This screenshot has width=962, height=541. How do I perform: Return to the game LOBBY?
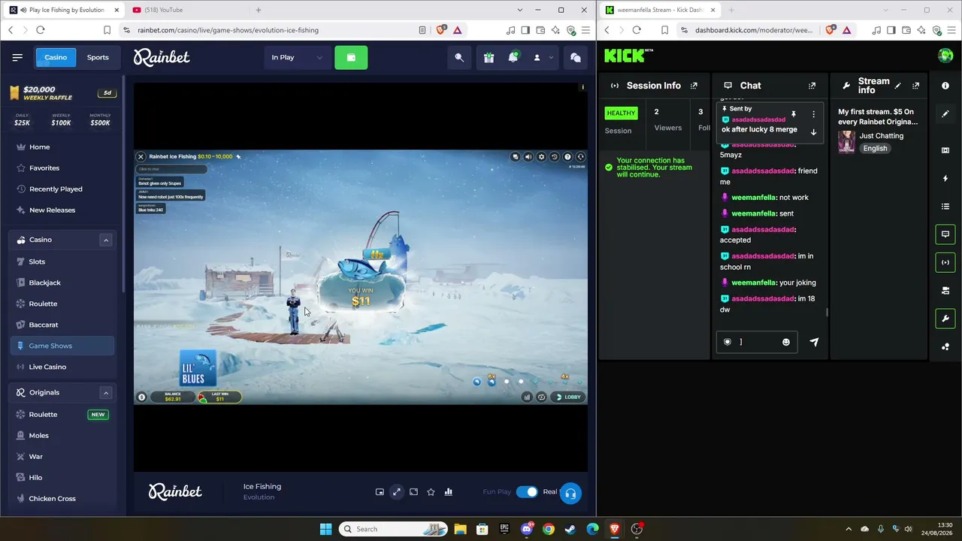(x=568, y=397)
